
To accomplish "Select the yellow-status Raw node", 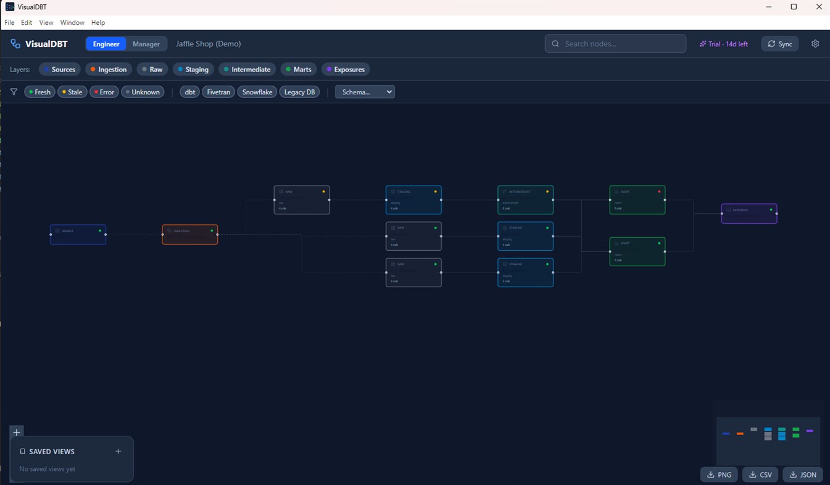I will pyautogui.click(x=302, y=200).
